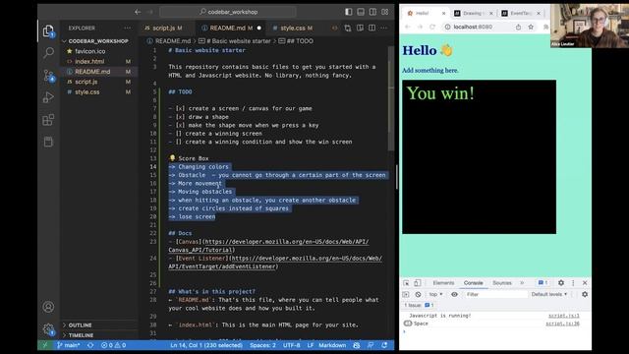The image size is (629, 354).
Task: Toggle the device toolbar in DevTools
Action: 418,283
